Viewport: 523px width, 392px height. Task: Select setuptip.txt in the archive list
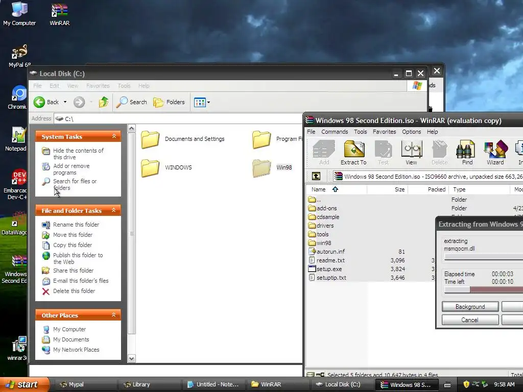(x=327, y=278)
